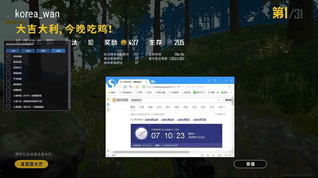Screen dimensions: 318x178
Task: Open the 收藏 favorites star in bookmarks bar
Action: 109,92
